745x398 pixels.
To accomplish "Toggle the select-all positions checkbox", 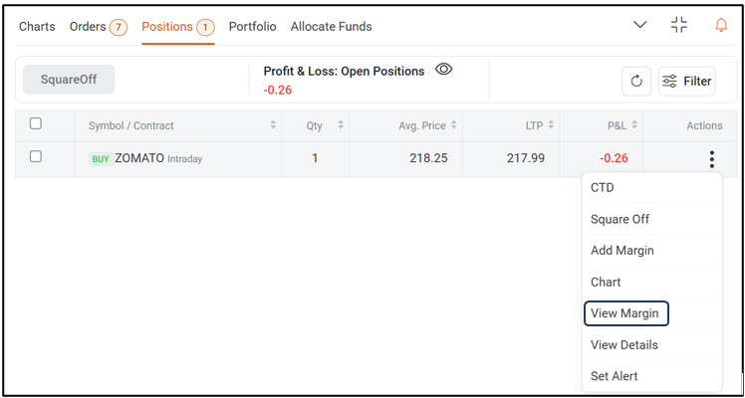I will (x=36, y=124).
